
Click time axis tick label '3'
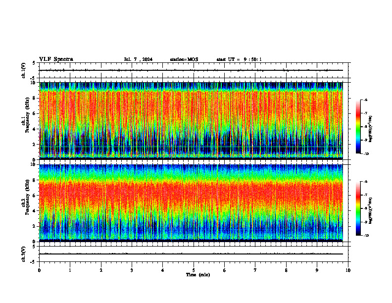[x=132, y=270]
